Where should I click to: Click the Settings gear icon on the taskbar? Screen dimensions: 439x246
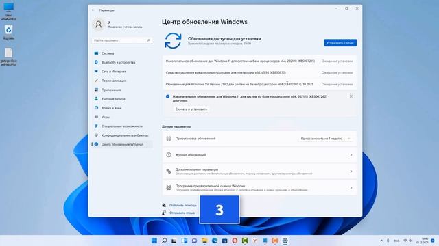[285, 241]
